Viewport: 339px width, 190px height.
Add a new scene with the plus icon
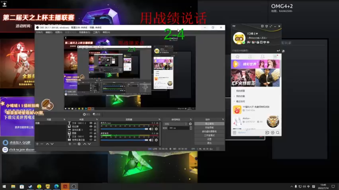click(37, 144)
